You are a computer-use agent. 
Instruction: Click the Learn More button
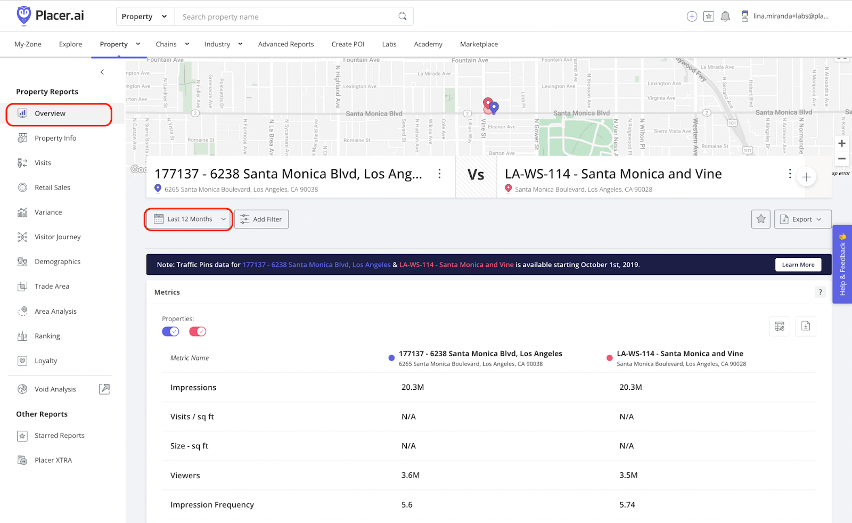798,265
